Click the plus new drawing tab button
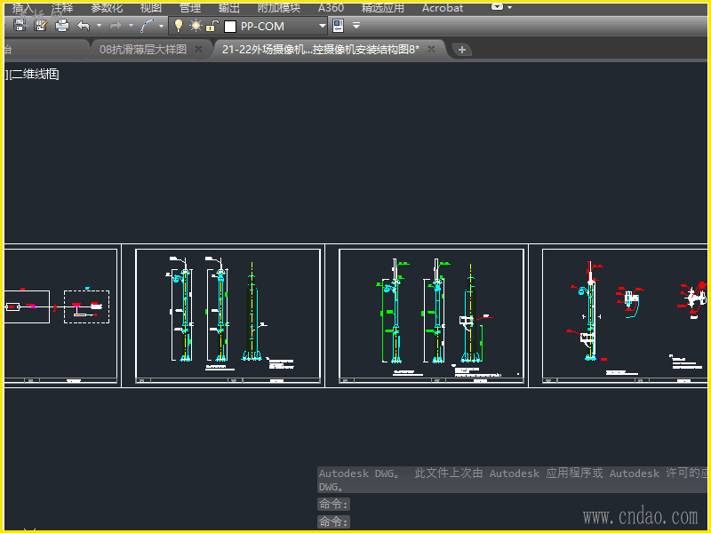Image resolution: width=711 pixels, height=533 pixels. coord(462,50)
